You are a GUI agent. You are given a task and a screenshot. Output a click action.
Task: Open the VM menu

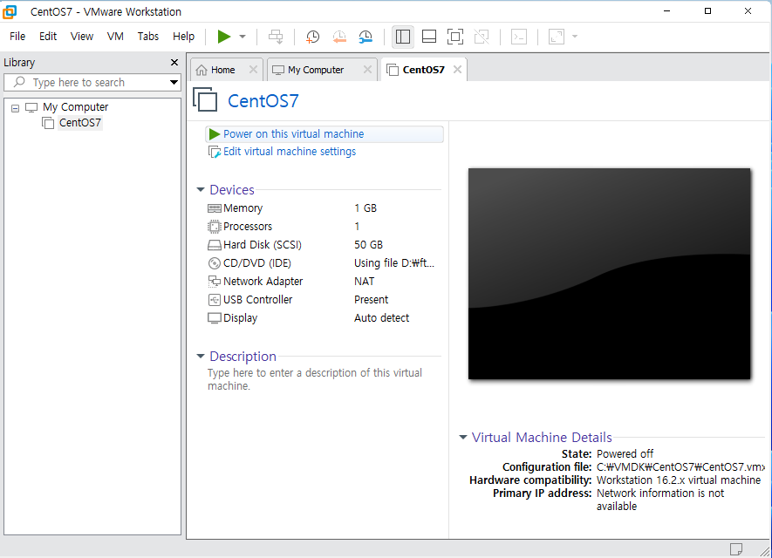click(x=115, y=37)
